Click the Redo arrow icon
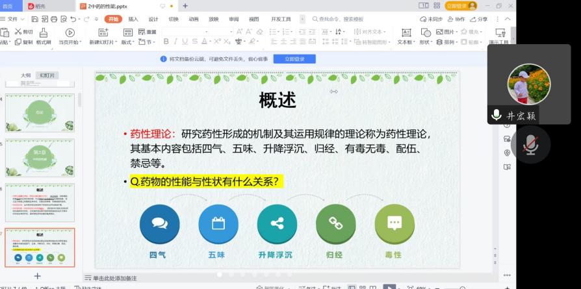 (86, 19)
